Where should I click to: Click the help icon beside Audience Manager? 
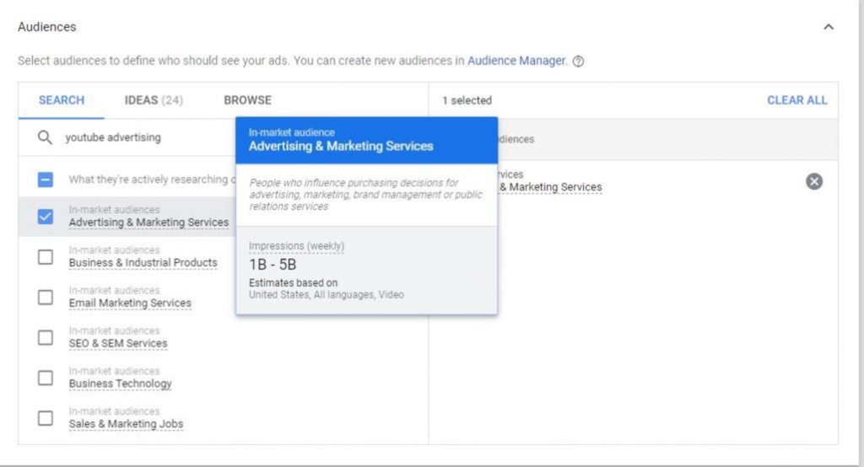(578, 62)
